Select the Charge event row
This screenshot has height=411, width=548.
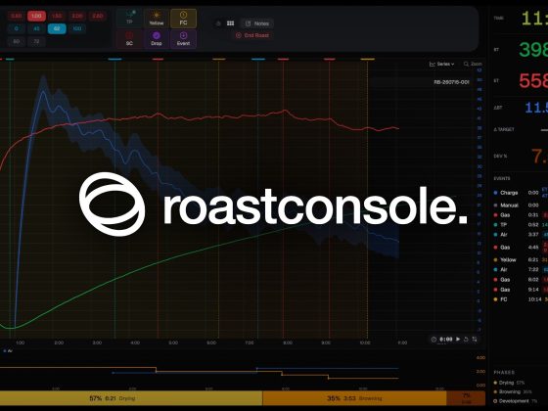click(520, 193)
